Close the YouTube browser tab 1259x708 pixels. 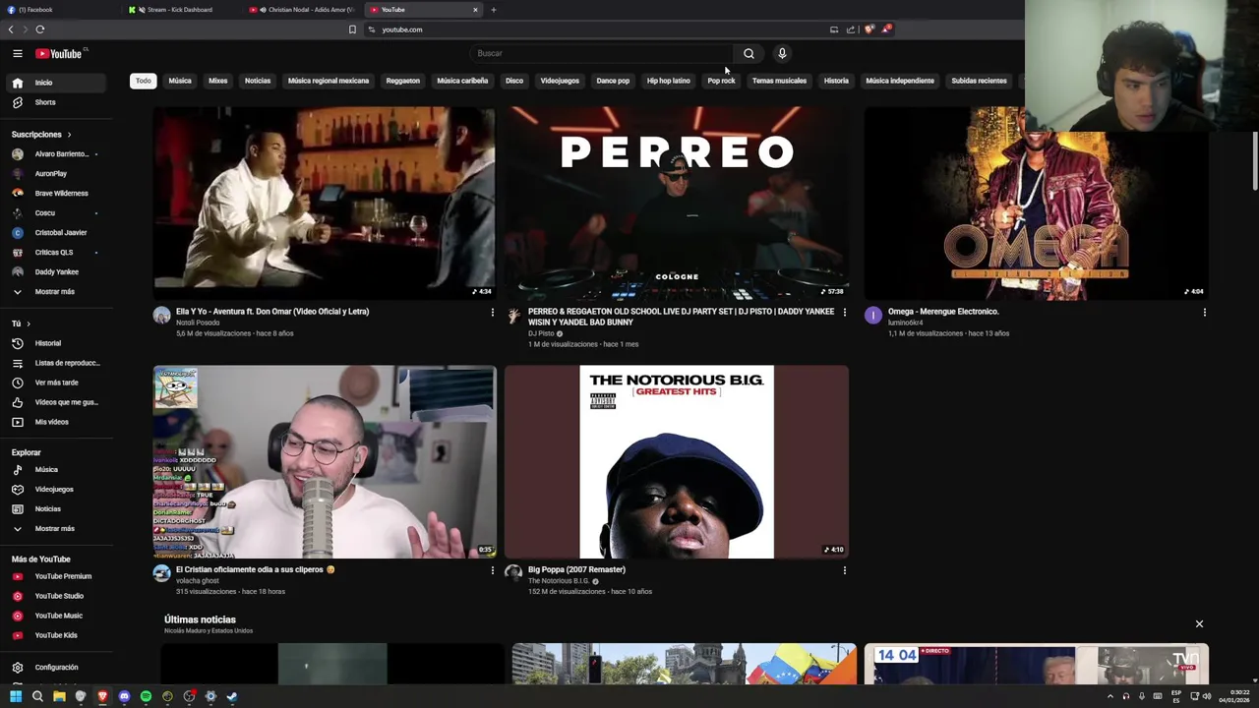click(475, 10)
